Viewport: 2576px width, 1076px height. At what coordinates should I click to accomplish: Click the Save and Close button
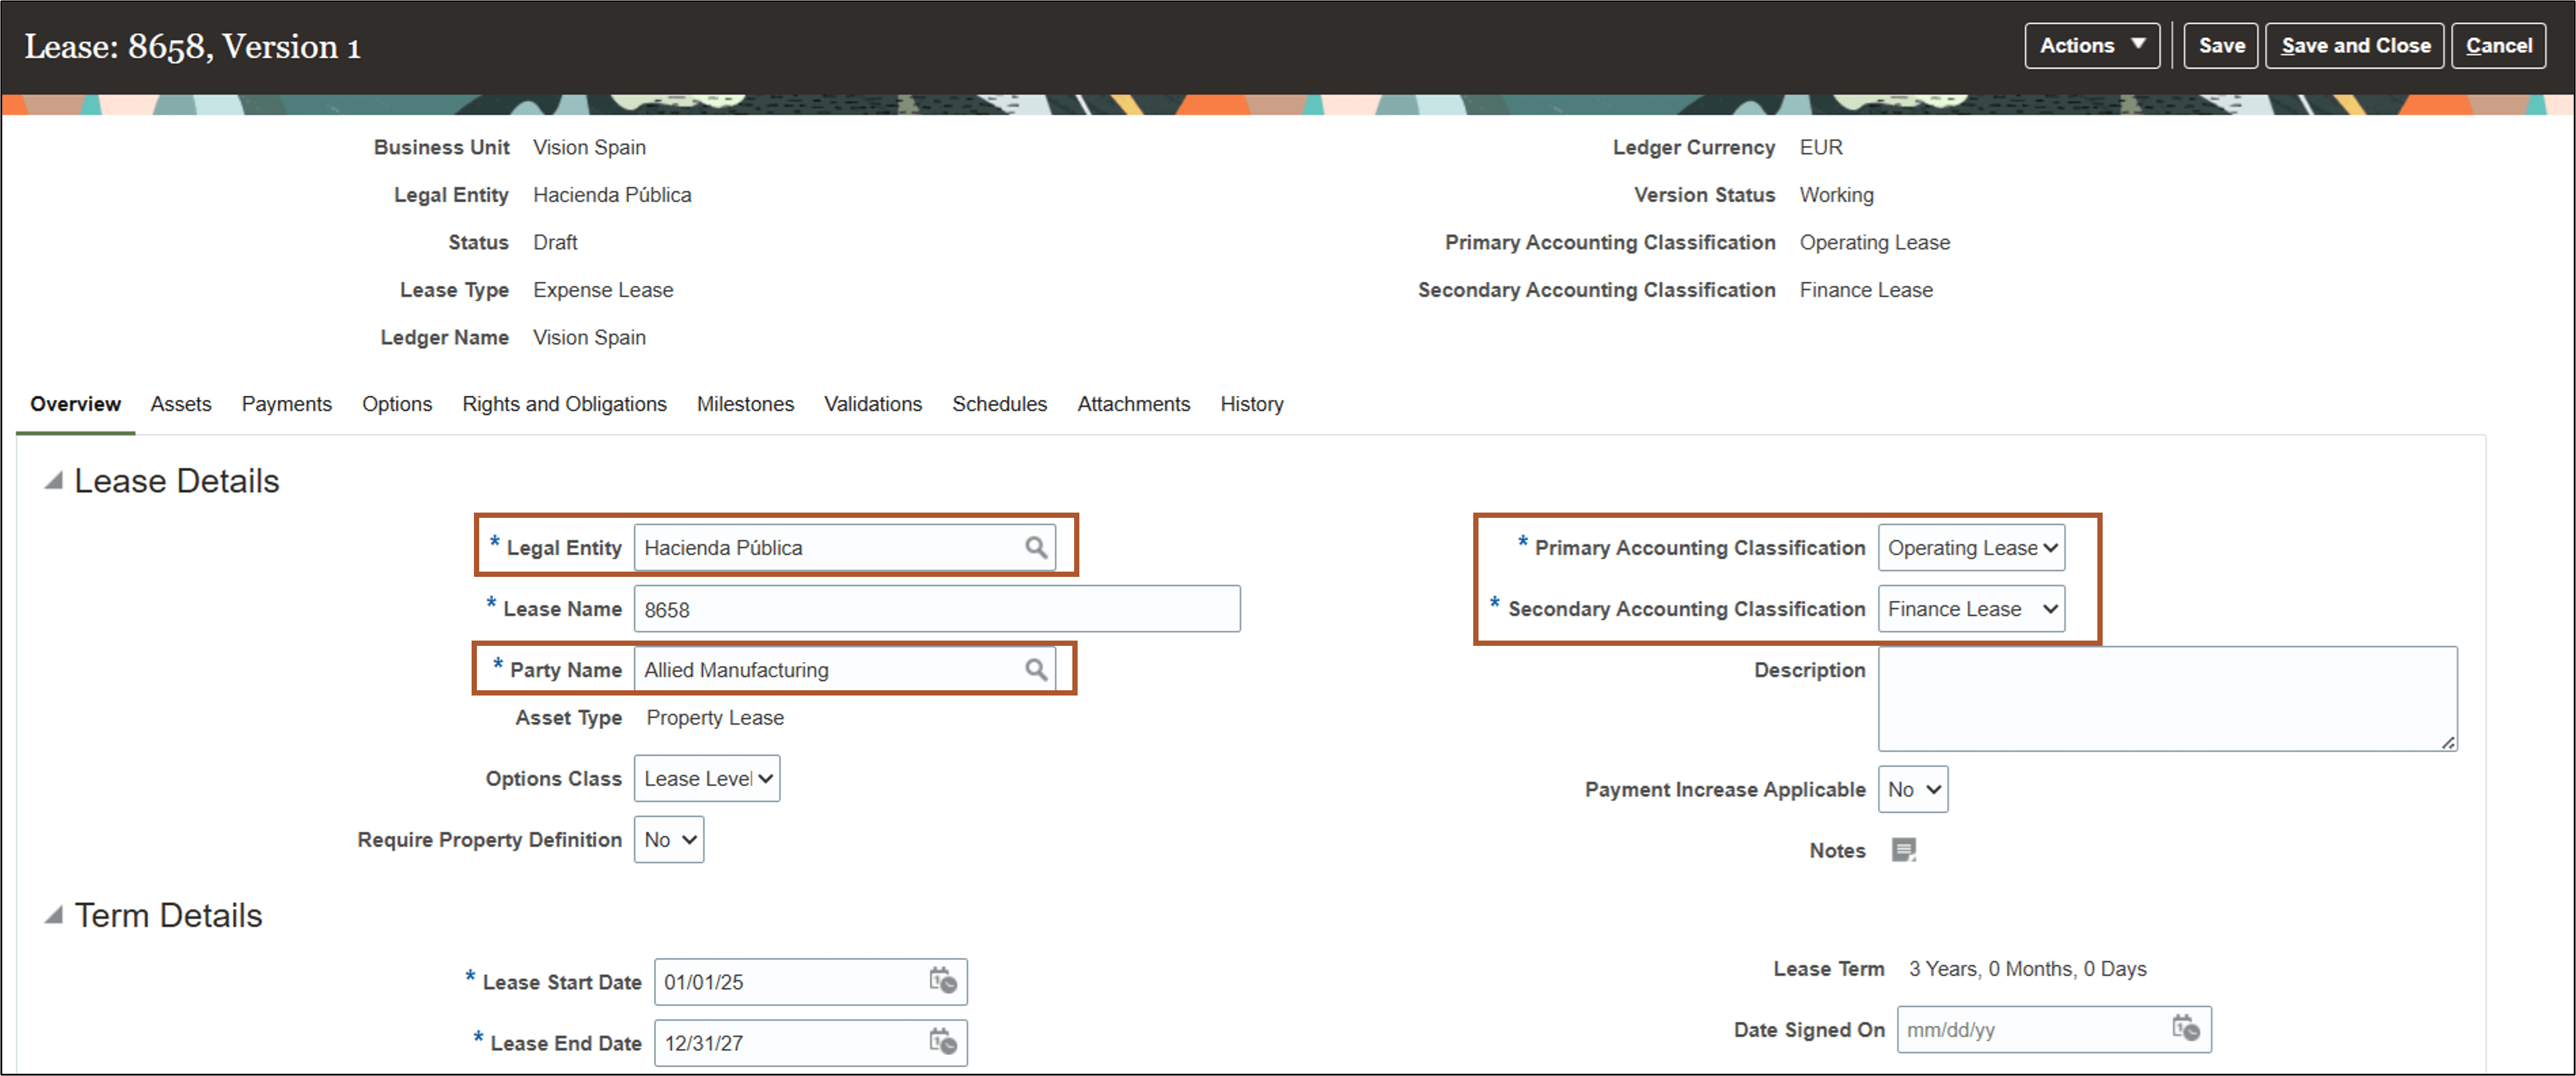click(x=2355, y=45)
